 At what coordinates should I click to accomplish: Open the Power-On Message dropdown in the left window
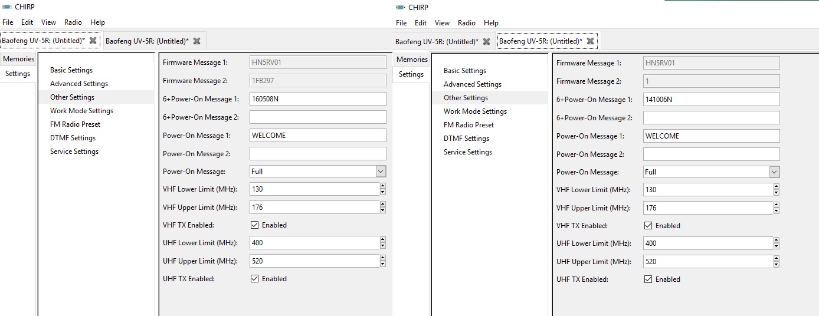click(381, 172)
